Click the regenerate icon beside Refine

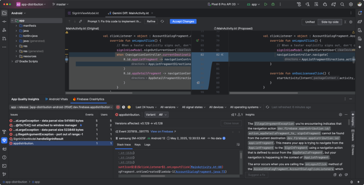[x=162, y=21]
